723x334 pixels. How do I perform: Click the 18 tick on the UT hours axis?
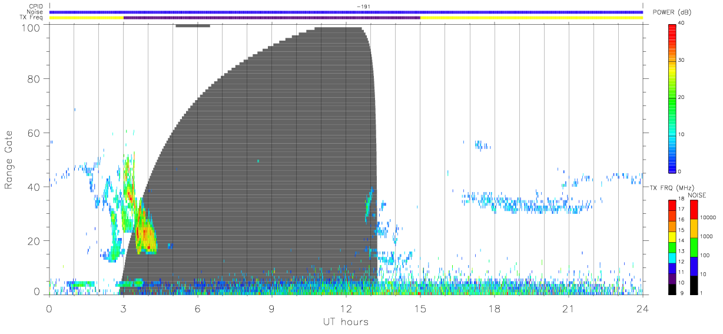495,309
